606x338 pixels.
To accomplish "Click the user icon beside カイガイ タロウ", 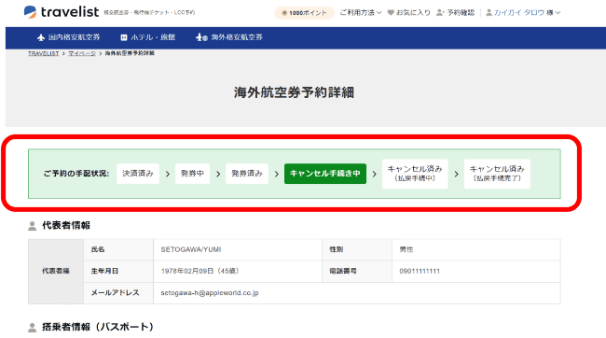I will point(489,13).
